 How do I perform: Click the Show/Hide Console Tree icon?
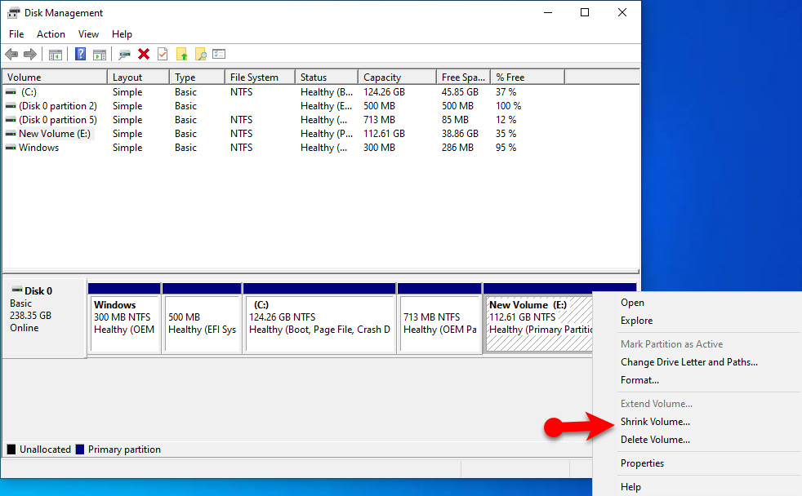point(56,55)
